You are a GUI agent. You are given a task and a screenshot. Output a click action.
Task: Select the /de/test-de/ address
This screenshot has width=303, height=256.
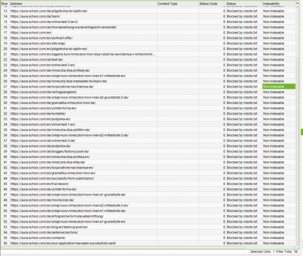36,59
